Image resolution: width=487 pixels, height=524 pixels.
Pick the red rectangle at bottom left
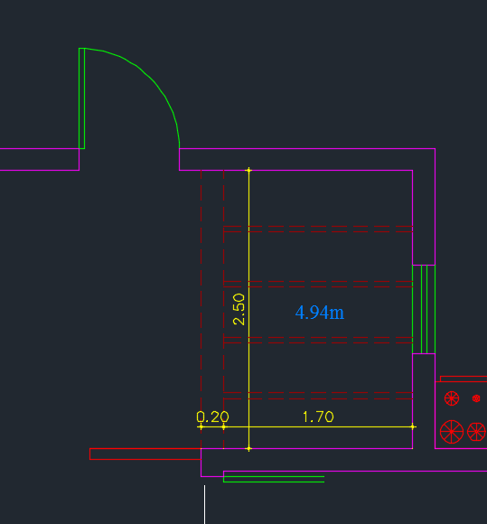(x=145, y=454)
